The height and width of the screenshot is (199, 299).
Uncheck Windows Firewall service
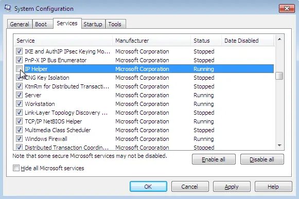click(x=19, y=139)
